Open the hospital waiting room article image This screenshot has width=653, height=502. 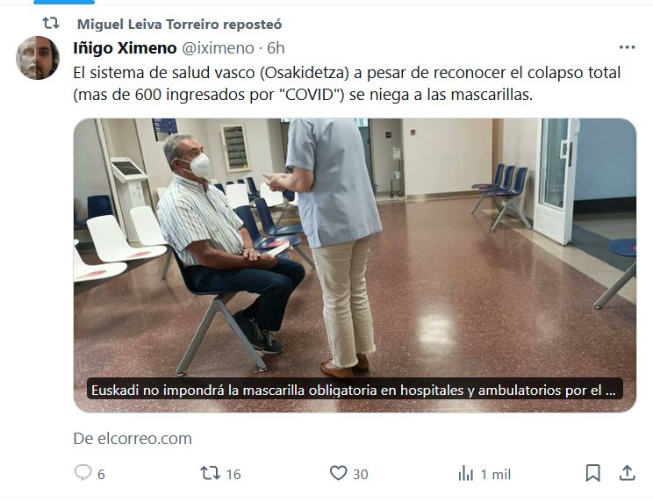click(x=355, y=265)
